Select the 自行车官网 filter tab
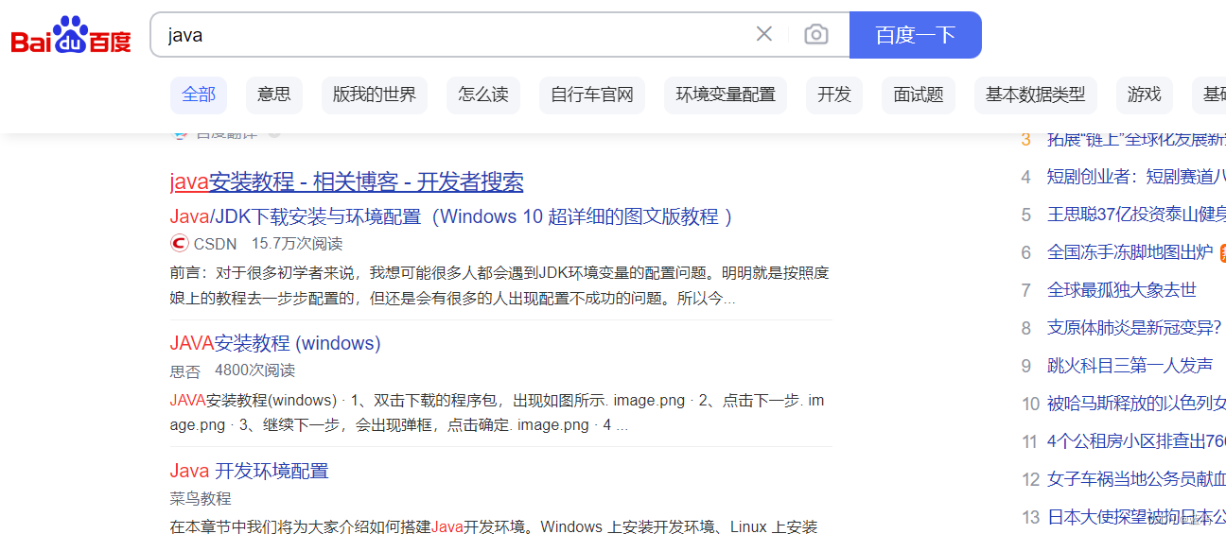 pyautogui.click(x=592, y=95)
